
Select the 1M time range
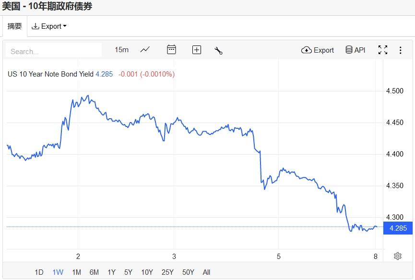click(76, 272)
